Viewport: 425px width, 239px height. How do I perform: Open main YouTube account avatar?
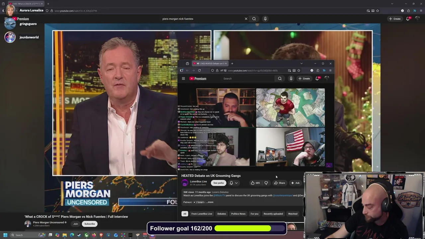(417, 19)
